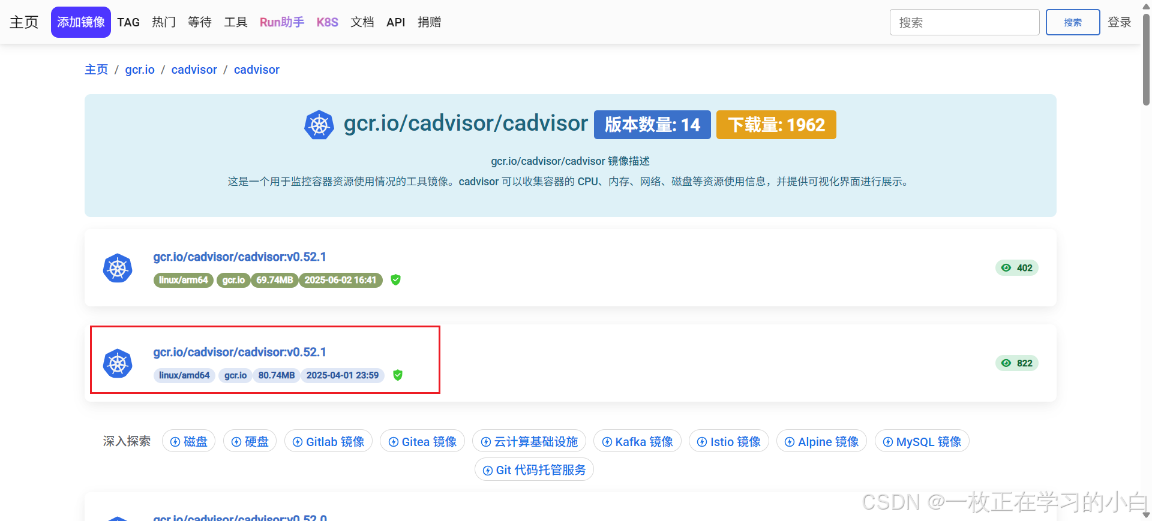Open the K8S menu item
Viewport: 1152px width, 521px height.
point(328,22)
